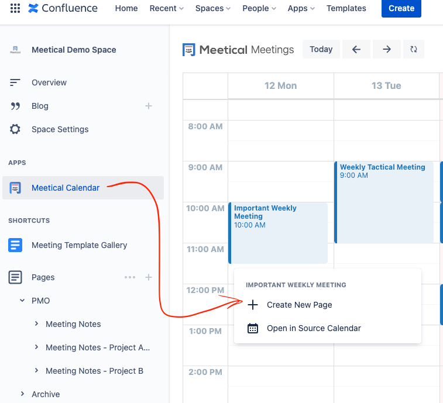Click the Blog quotation-mark icon
The width and height of the screenshot is (443, 403).
point(15,106)
